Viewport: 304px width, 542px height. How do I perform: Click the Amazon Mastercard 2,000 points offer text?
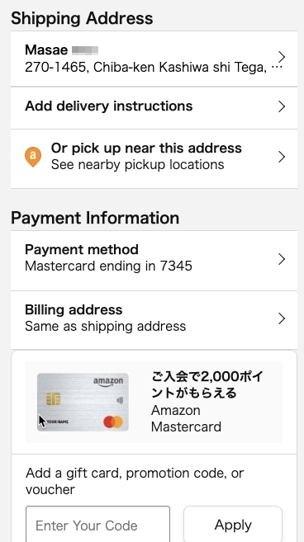click(x=207, y=401)
